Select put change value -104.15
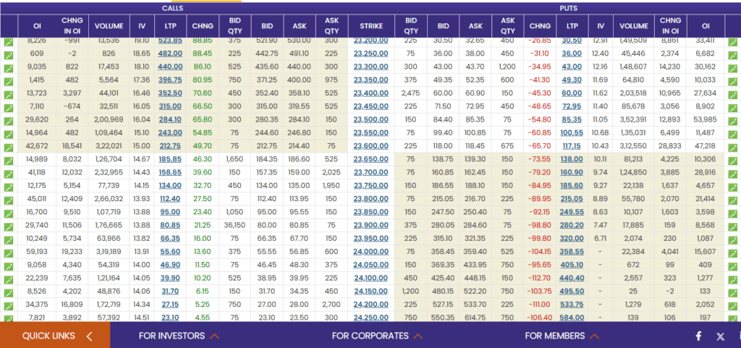This screenshot has height=348, width=741. [x=540, y=252]
